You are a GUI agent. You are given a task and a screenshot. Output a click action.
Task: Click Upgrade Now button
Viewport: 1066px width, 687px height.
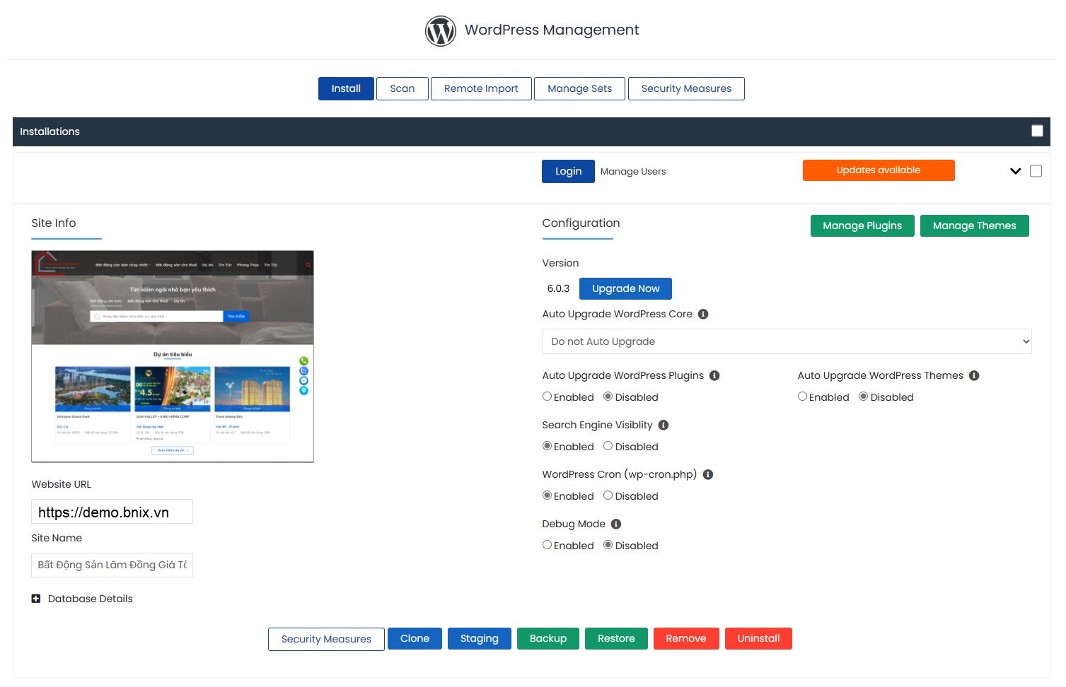tap(625, 288)
